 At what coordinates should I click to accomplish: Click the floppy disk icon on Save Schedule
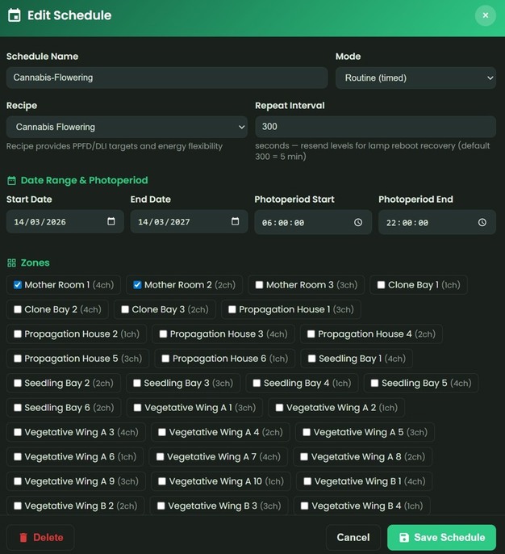point(404,537)
